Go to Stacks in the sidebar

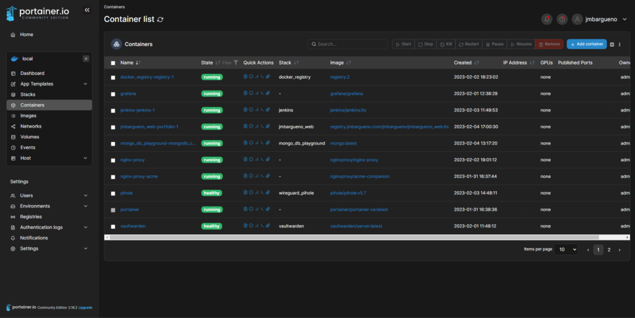pyautogui.click(x=28, y=94)
